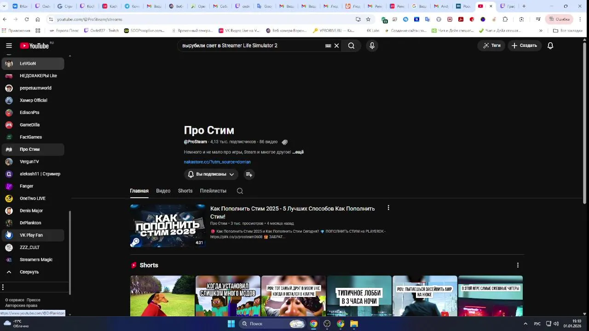Open DrPlankton subscription
Screen dimensions: 589x331
32,223
